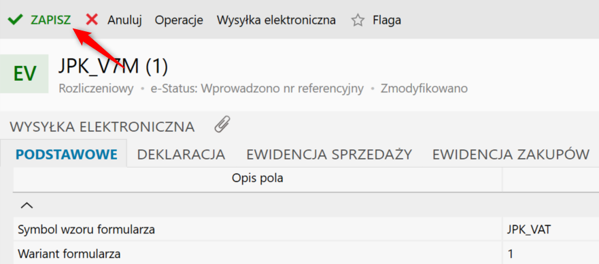This screenshot has width=599, height=264.
Task: Switch to the PODSTAWOWE tab
Action: click(67, 155)
